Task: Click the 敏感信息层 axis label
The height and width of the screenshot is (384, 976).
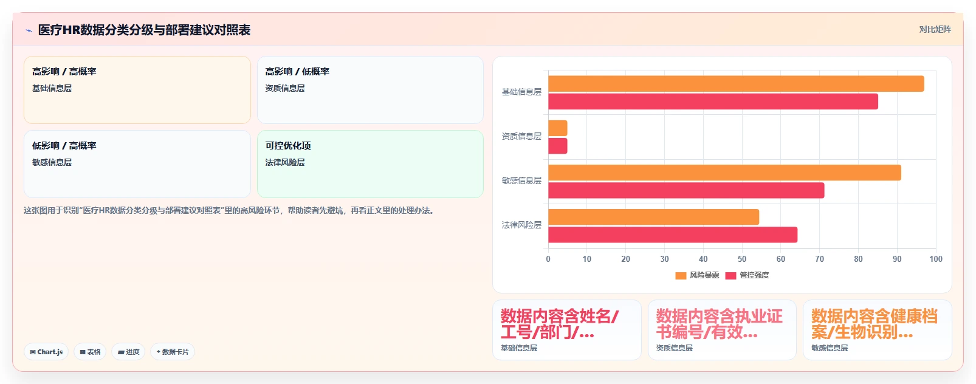Action: 521,181
